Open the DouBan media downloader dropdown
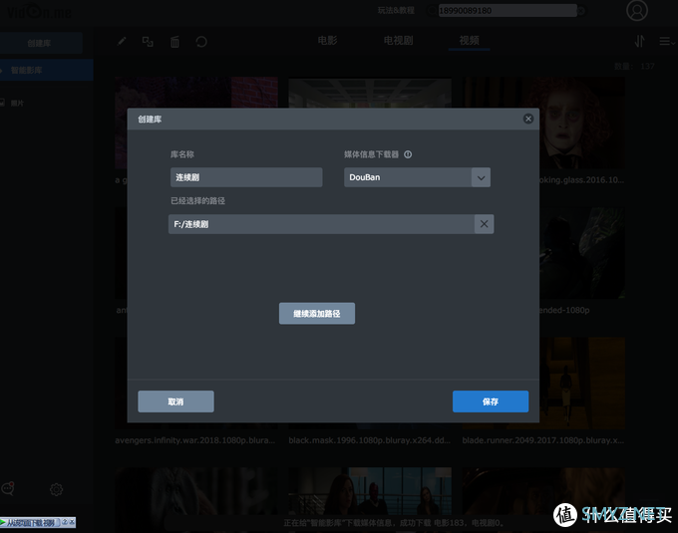The width and height of the screenshot is (678, 533). coord(481,177)
